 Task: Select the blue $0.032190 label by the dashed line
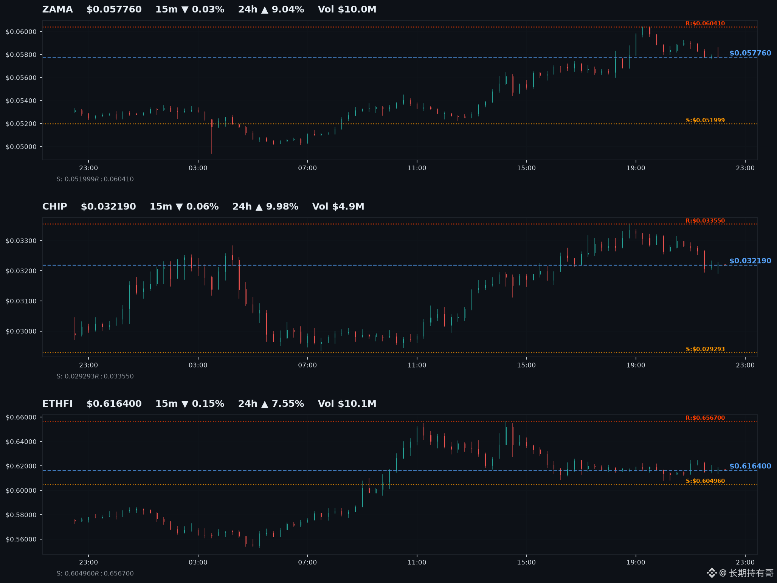tap(750, 261)
